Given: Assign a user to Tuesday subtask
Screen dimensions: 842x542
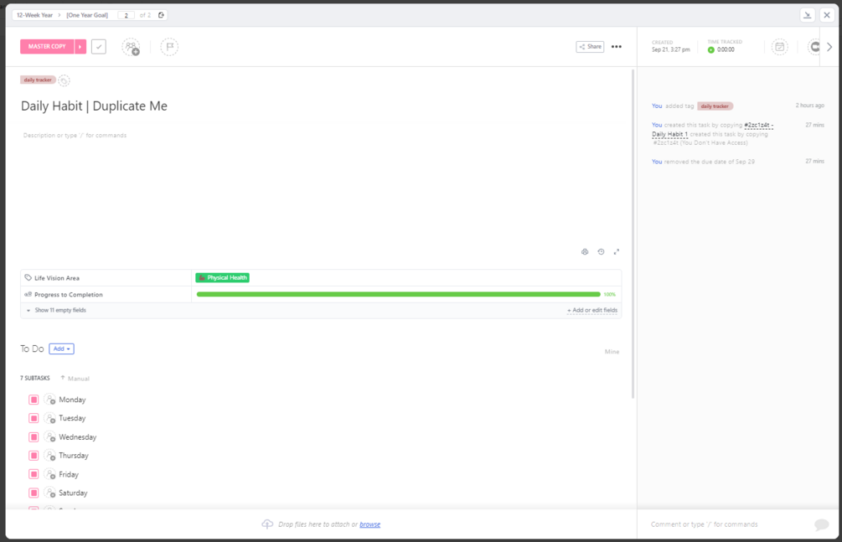Looking at the screenshot, I should (x=50, y=419).
